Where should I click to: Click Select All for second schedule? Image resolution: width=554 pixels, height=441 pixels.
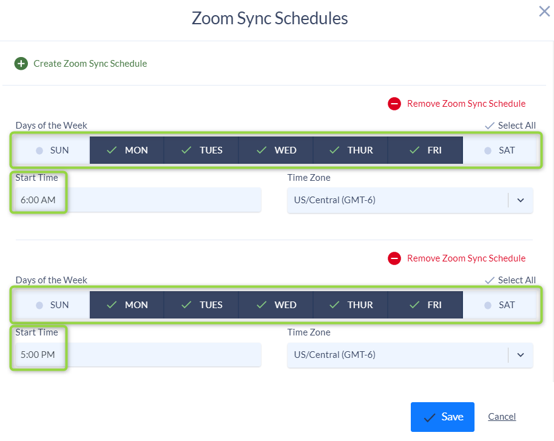click(510, 280)
